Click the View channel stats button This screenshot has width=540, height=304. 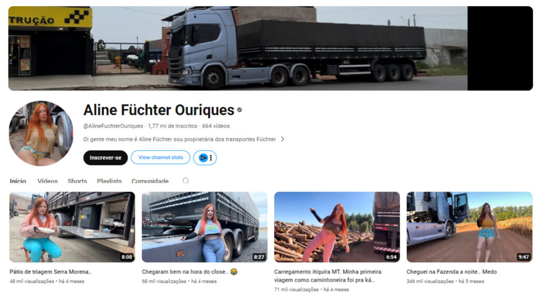point(160,157)
